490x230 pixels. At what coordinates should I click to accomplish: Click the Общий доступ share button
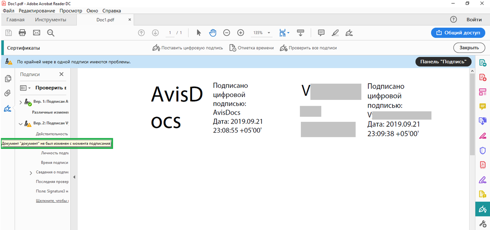tap(458, 33)
